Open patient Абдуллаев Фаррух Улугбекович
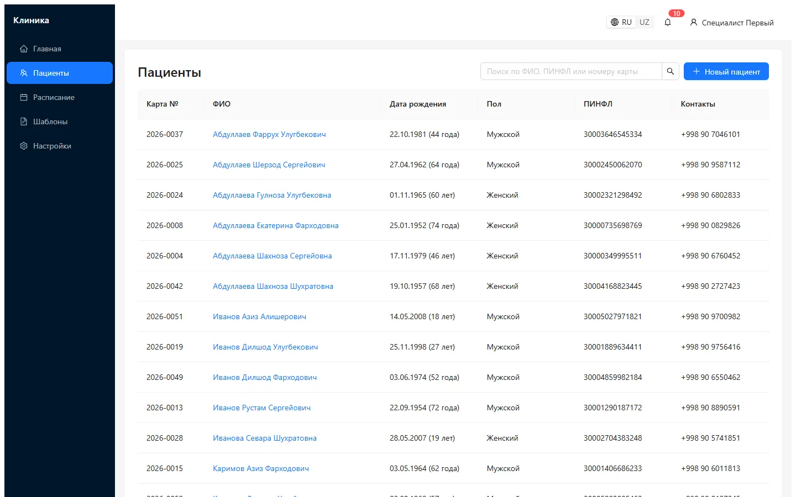Viewport: 796px width, 497px height. (269, 134)
